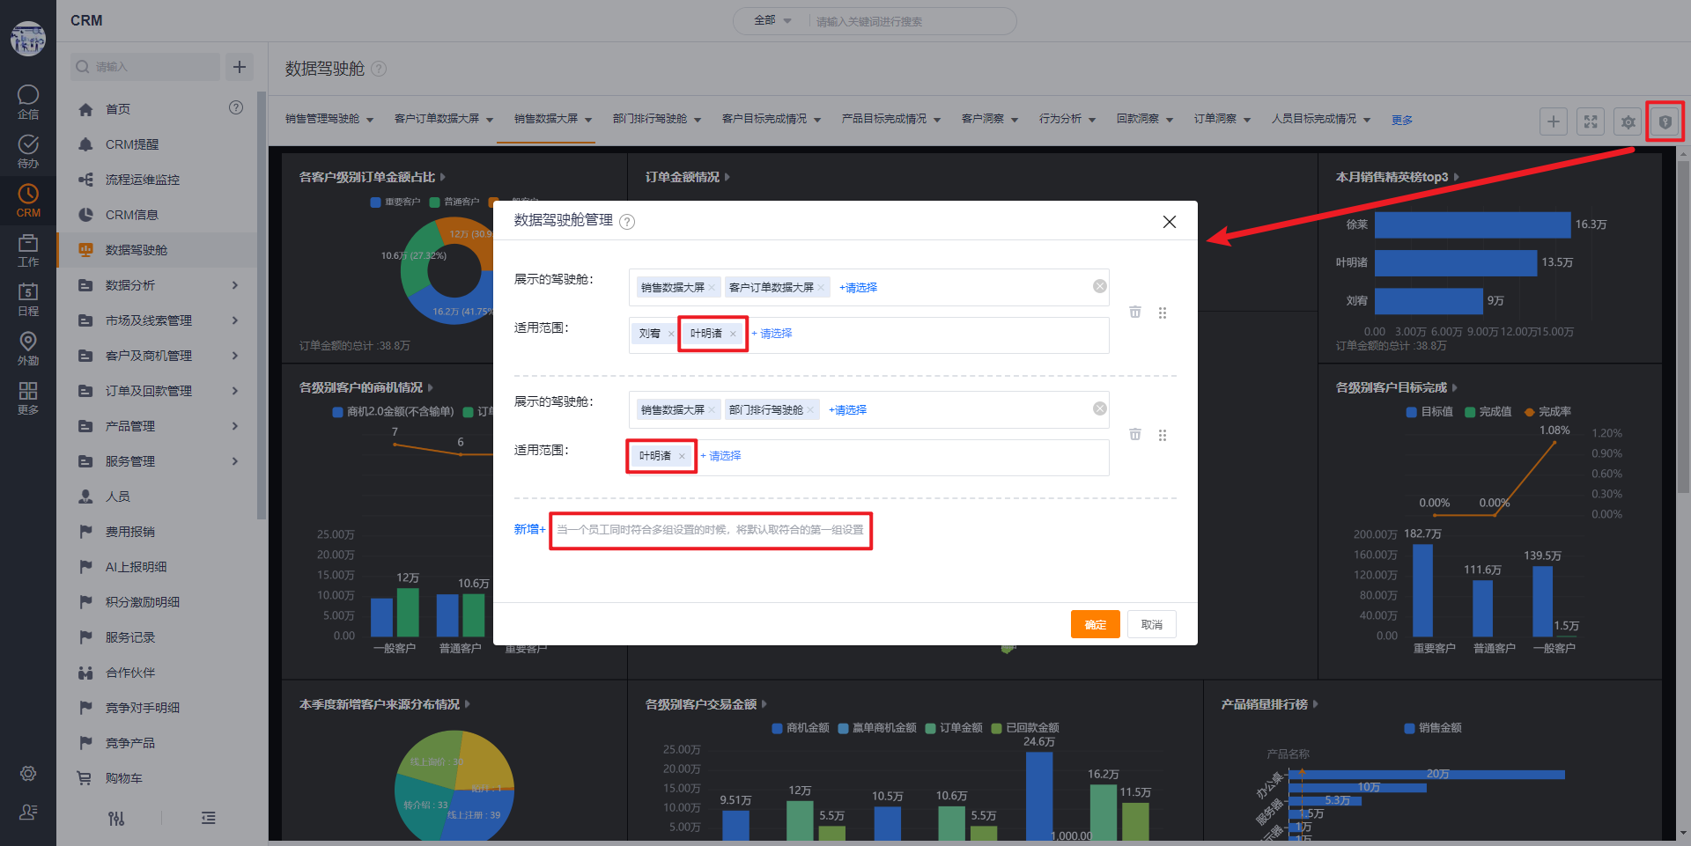Remove 叶明渚 tag from first scope
This screenshot has width=1691, height=846.
point(733,334)
